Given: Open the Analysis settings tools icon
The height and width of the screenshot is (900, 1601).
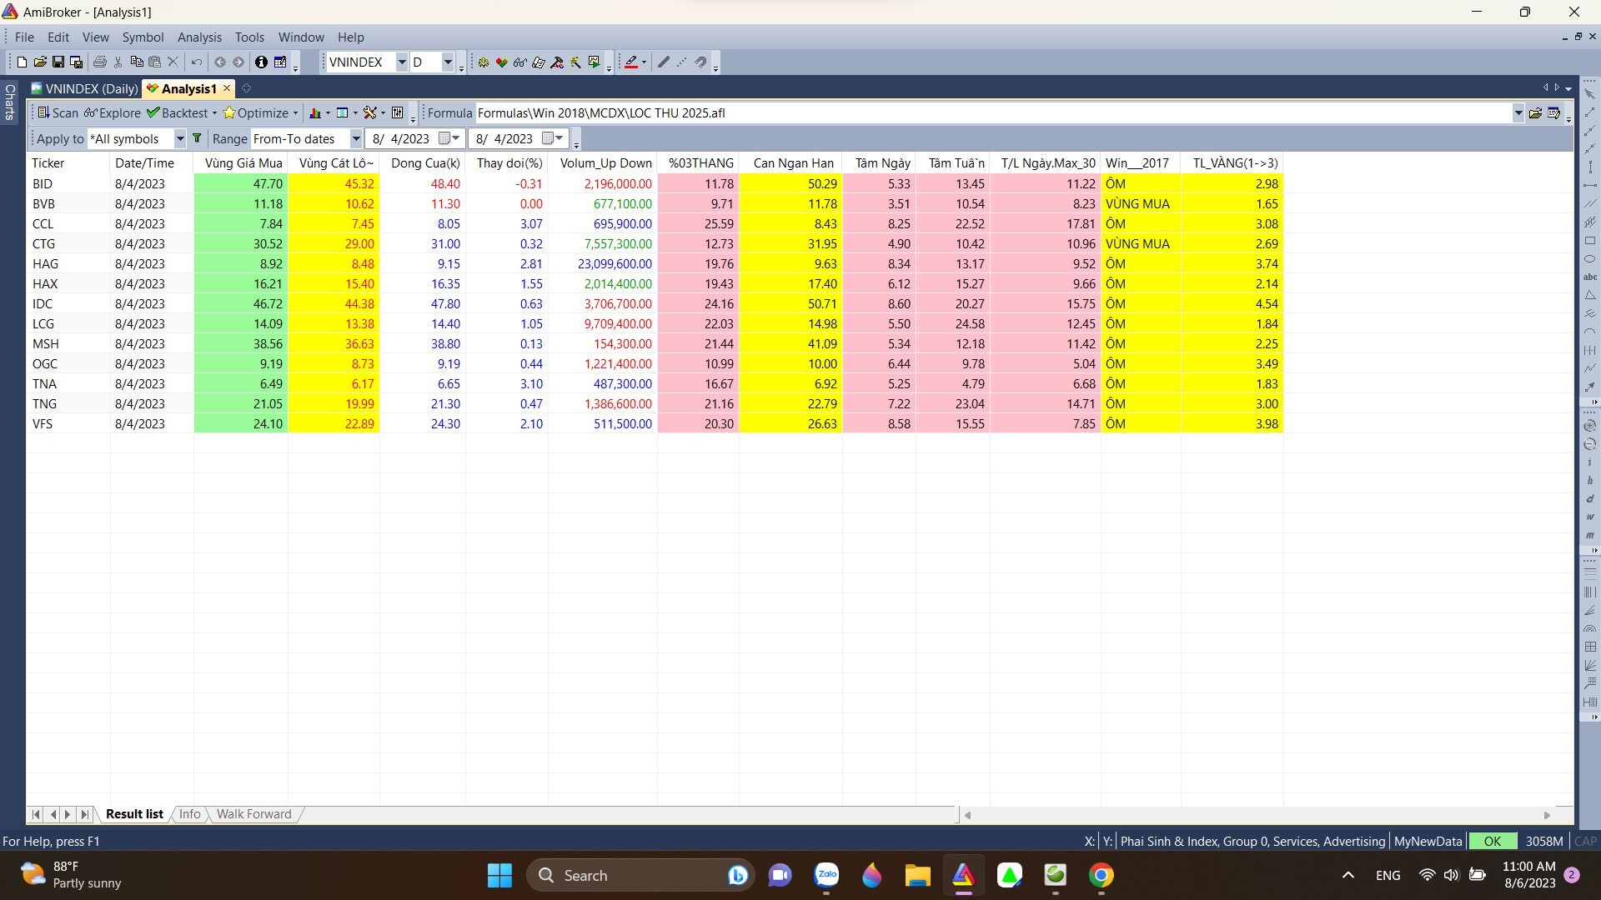Looking at the screenshot, I should [x=370, y=112].
